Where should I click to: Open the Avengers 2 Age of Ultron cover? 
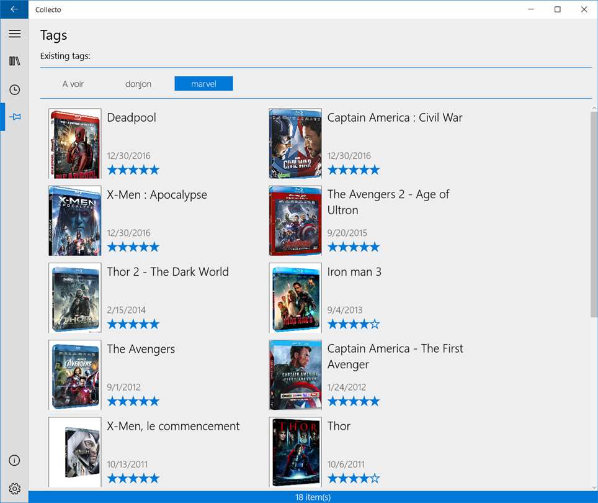[x=295, y=220]
